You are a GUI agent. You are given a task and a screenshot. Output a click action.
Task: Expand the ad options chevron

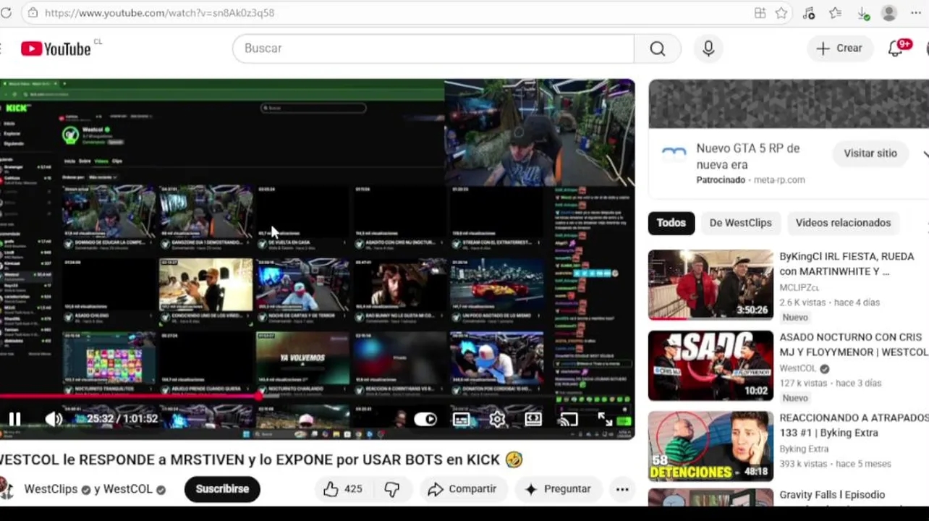coord(925,153)
